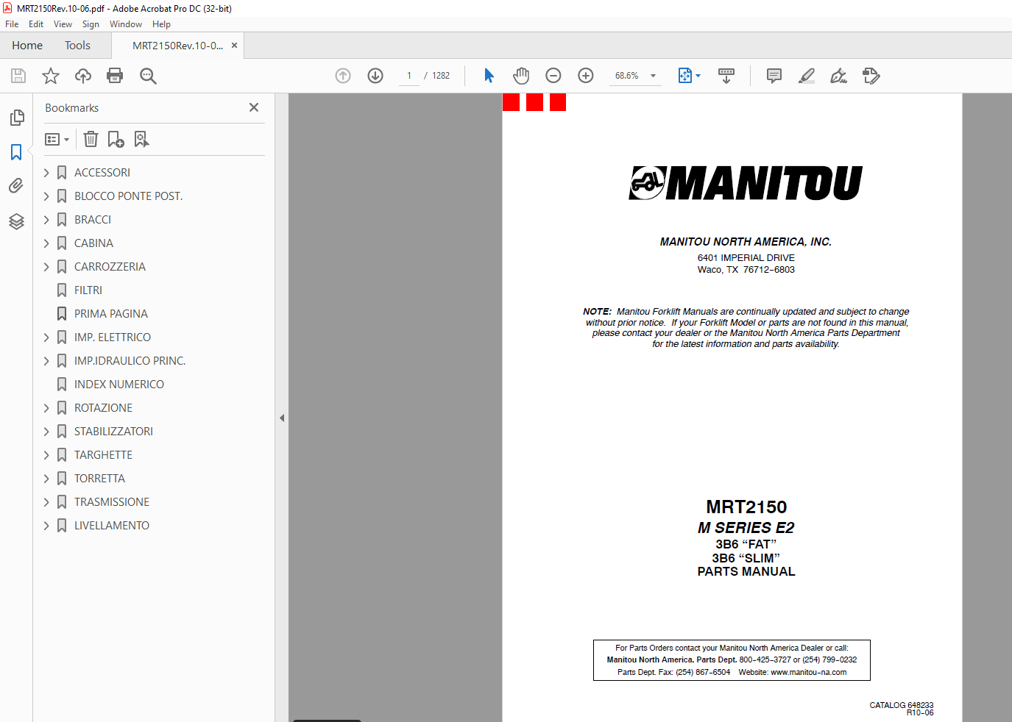1012x722 pixels.
Task: Select the LIVELLAMENTO bookmark label
Action: click(x=112, y=526)
